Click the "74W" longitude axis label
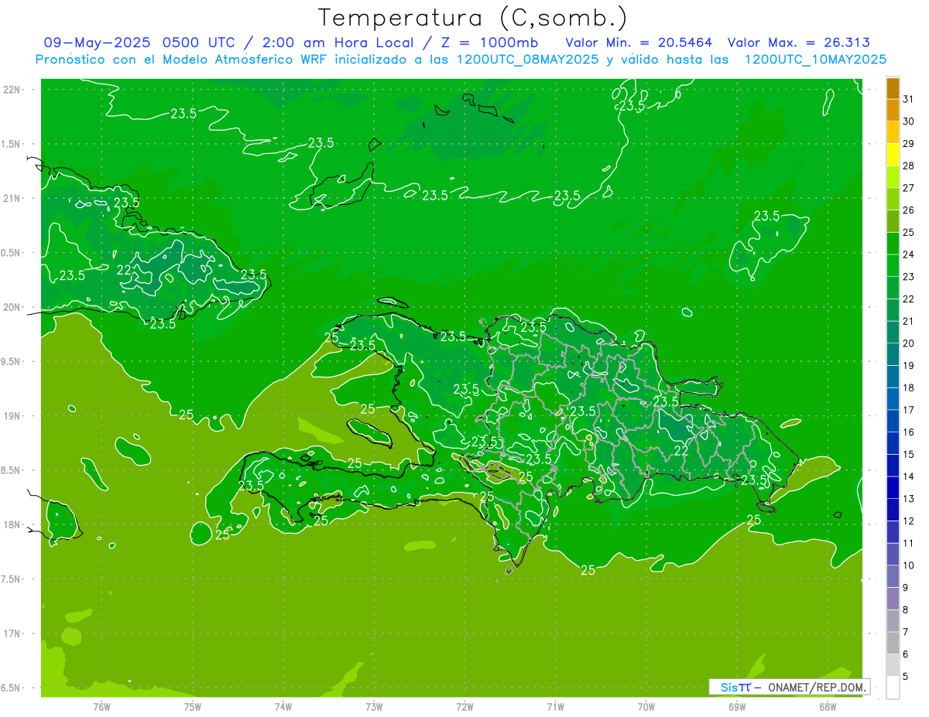Screen dimensions: 929x717 [x=283, y=706]
